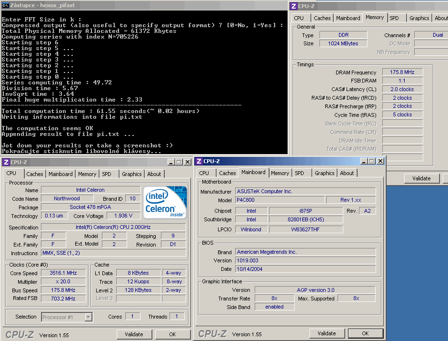Click the Chipset field i875P
The height and width of the screenshot is (341, 448).
point(306,211)
